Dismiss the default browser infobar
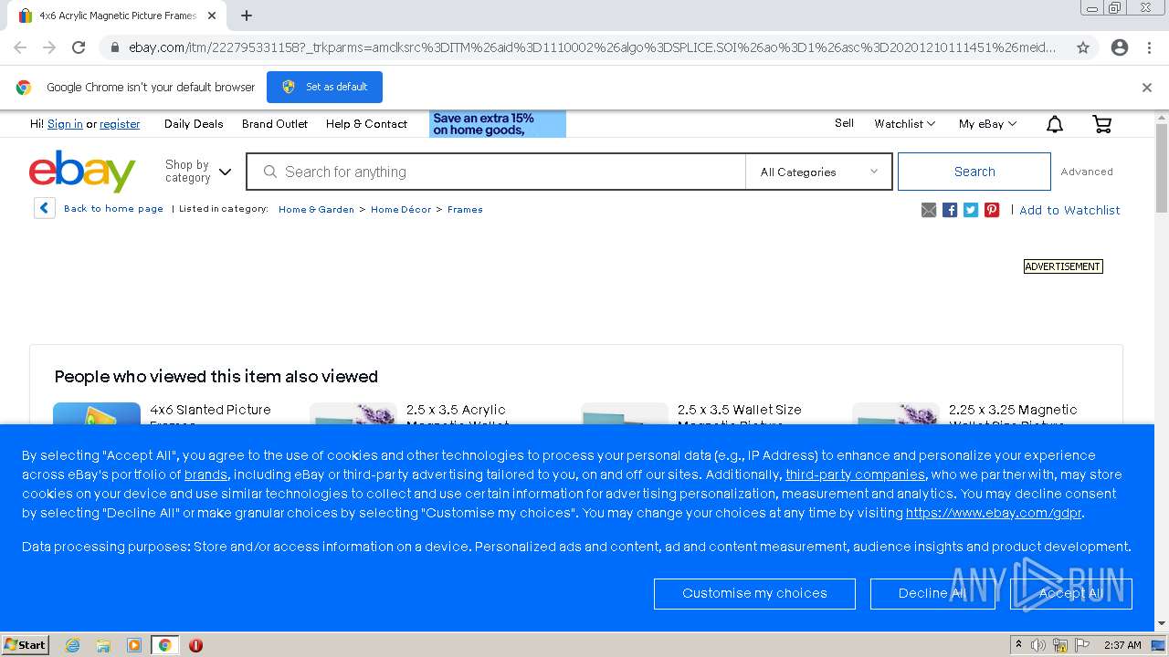This screenshot has width=1169, height=657. (1147, 88)
